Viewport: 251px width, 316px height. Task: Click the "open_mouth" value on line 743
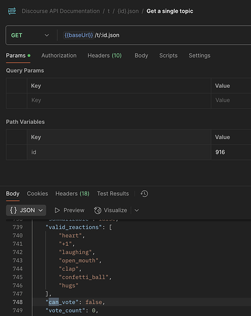78,260
